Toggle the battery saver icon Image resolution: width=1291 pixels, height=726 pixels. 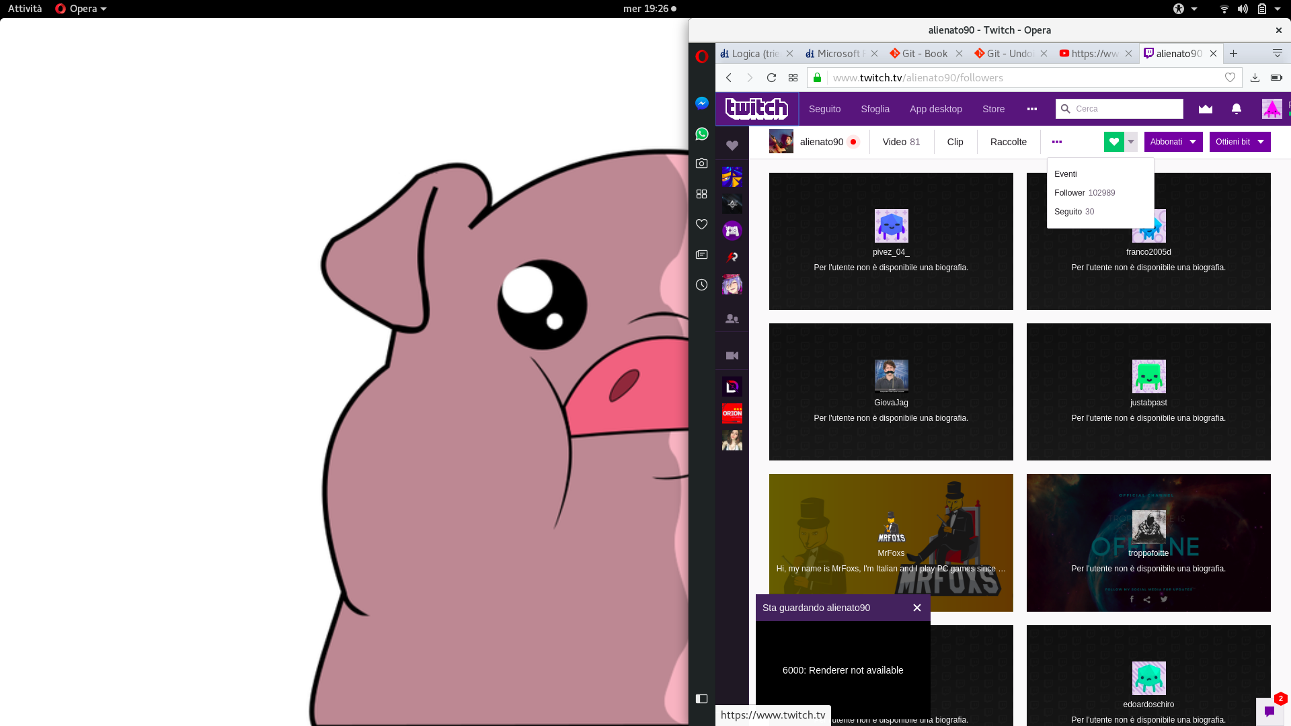pos(1276,78)
